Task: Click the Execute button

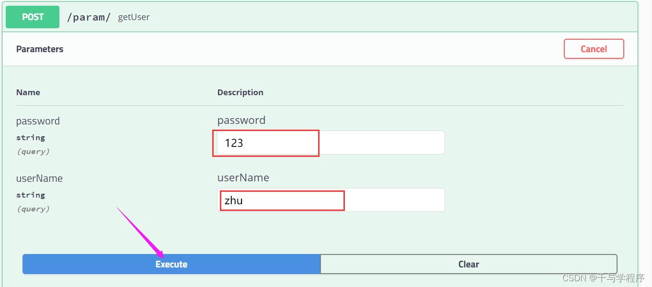Action: (172, 264)
